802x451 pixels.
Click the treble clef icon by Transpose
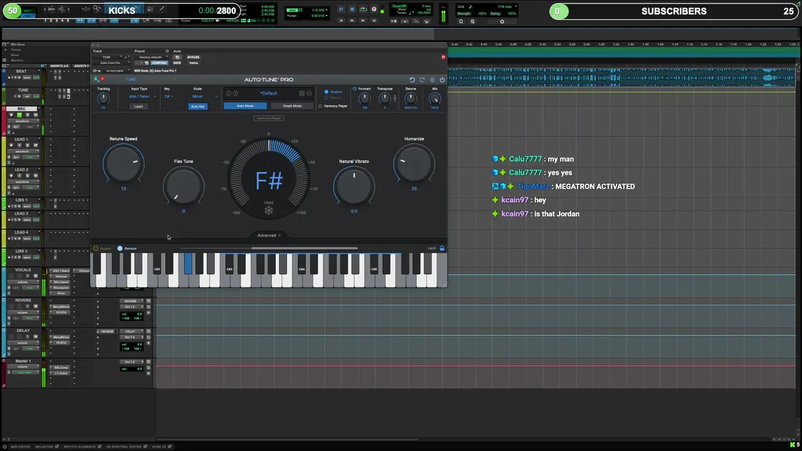coord(395,98)
